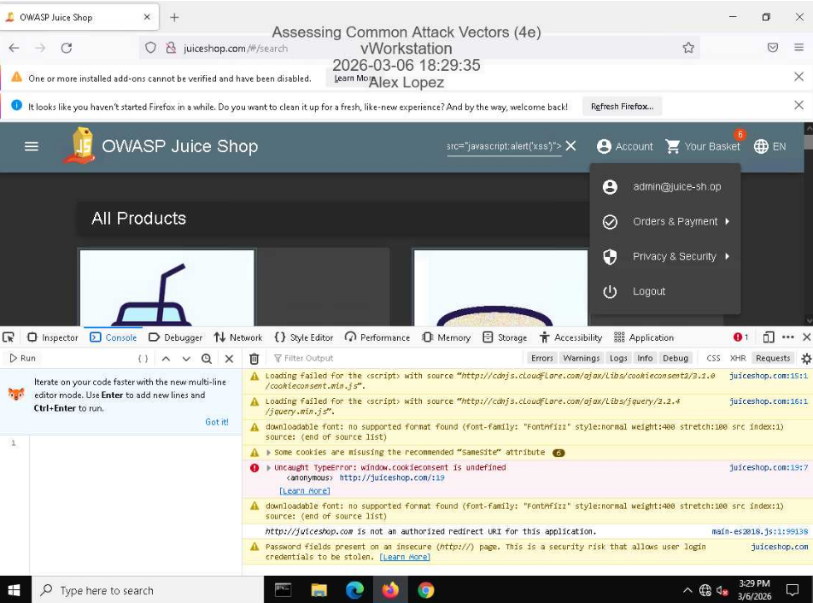The image size is (813, 603).
Task: Click the Refresh Firefox button
Action: (x=622, y=107)
